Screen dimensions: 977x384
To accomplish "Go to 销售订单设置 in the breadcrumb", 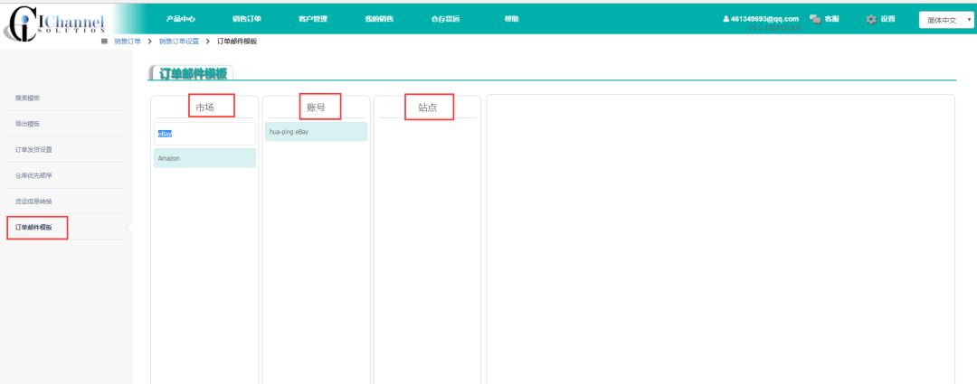I will [x=179, y=41].
